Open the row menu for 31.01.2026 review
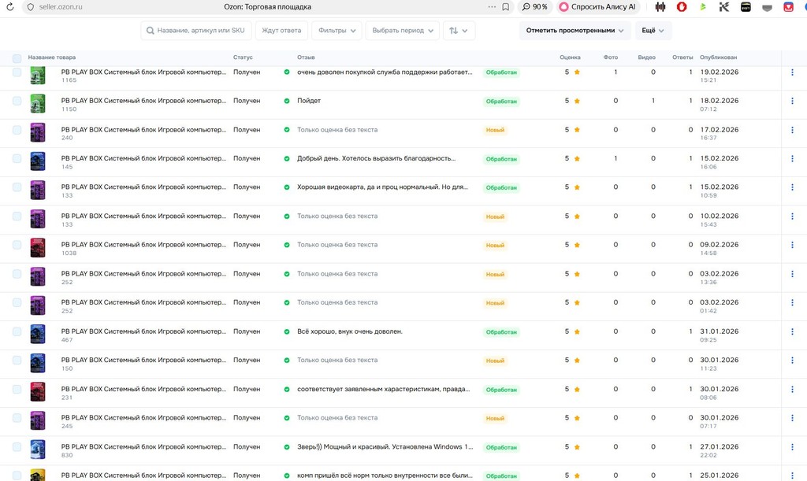This screenshot has height=481, width=807. 792,332
